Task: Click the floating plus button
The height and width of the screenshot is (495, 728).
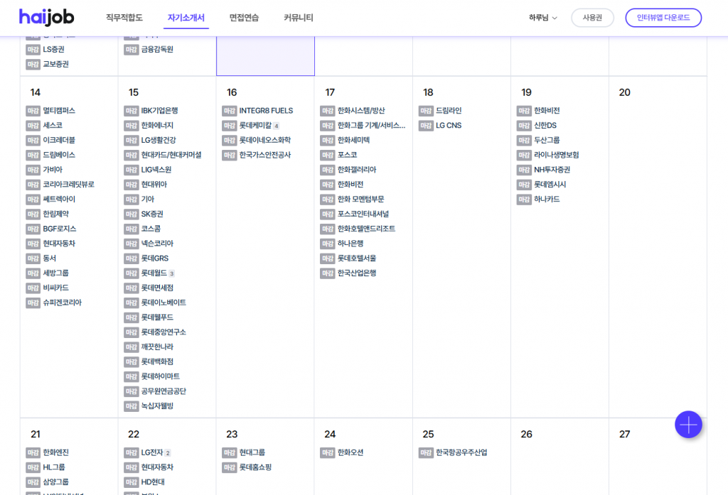Action: click(688, 425)
